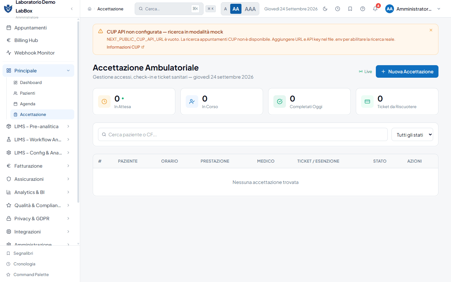Open Amministrator user menu chevron
This screenshot has width=451, height=282.
tap(439, 9)
